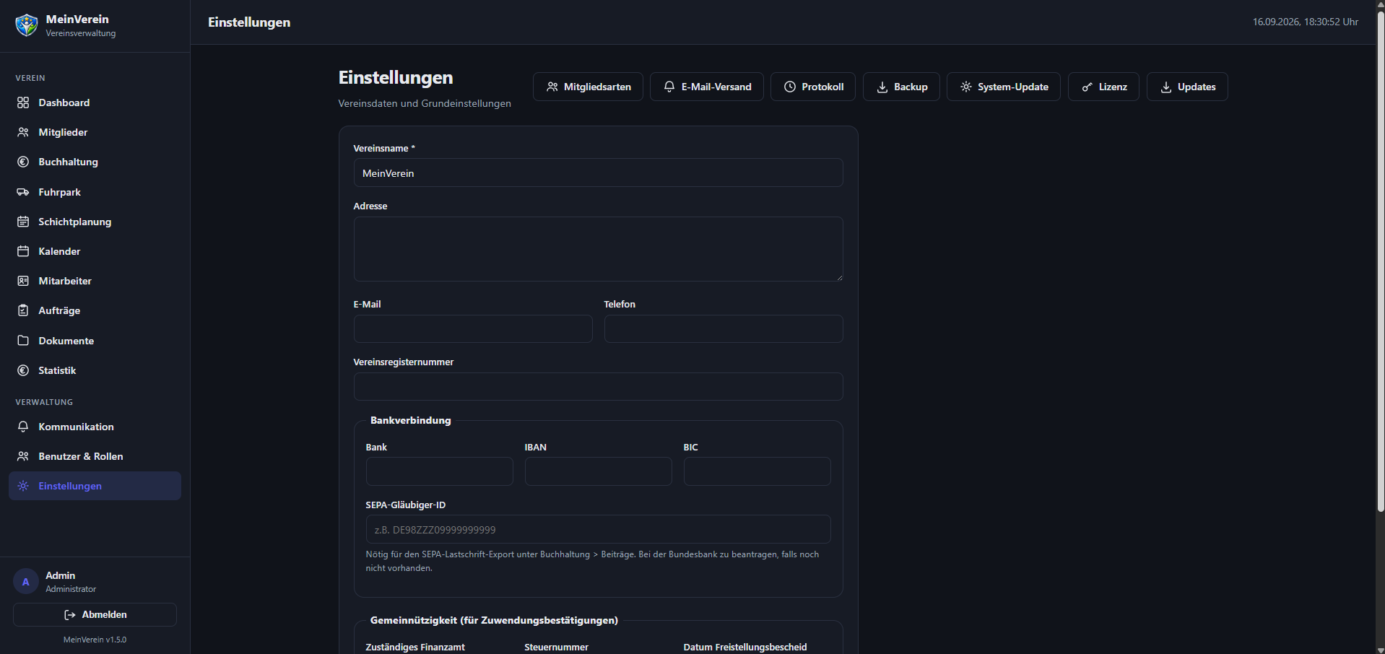This screenshot has height=654, width=1385.
Task: Focus the Telefon input field
Action: [x=724, y=328]
